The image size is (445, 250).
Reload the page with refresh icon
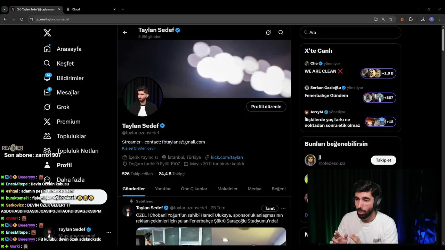coord(22,19)
